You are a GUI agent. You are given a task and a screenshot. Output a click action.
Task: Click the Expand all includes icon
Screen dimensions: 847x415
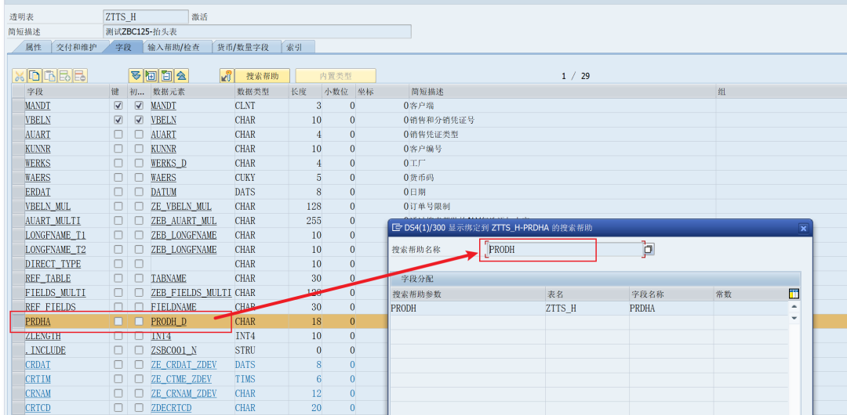tap(136, 76)
